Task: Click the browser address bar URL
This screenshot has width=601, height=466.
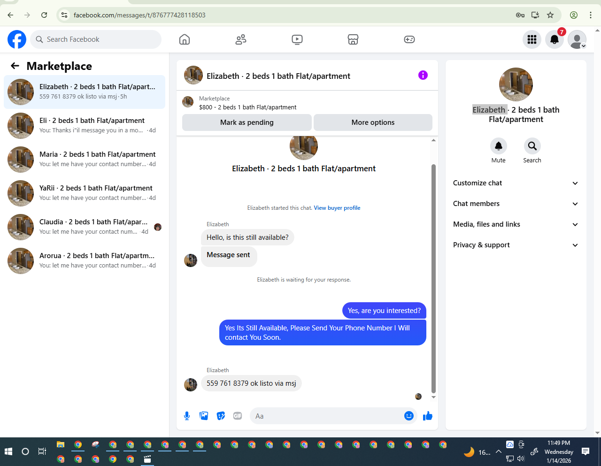Action: (x=139, y=15)
